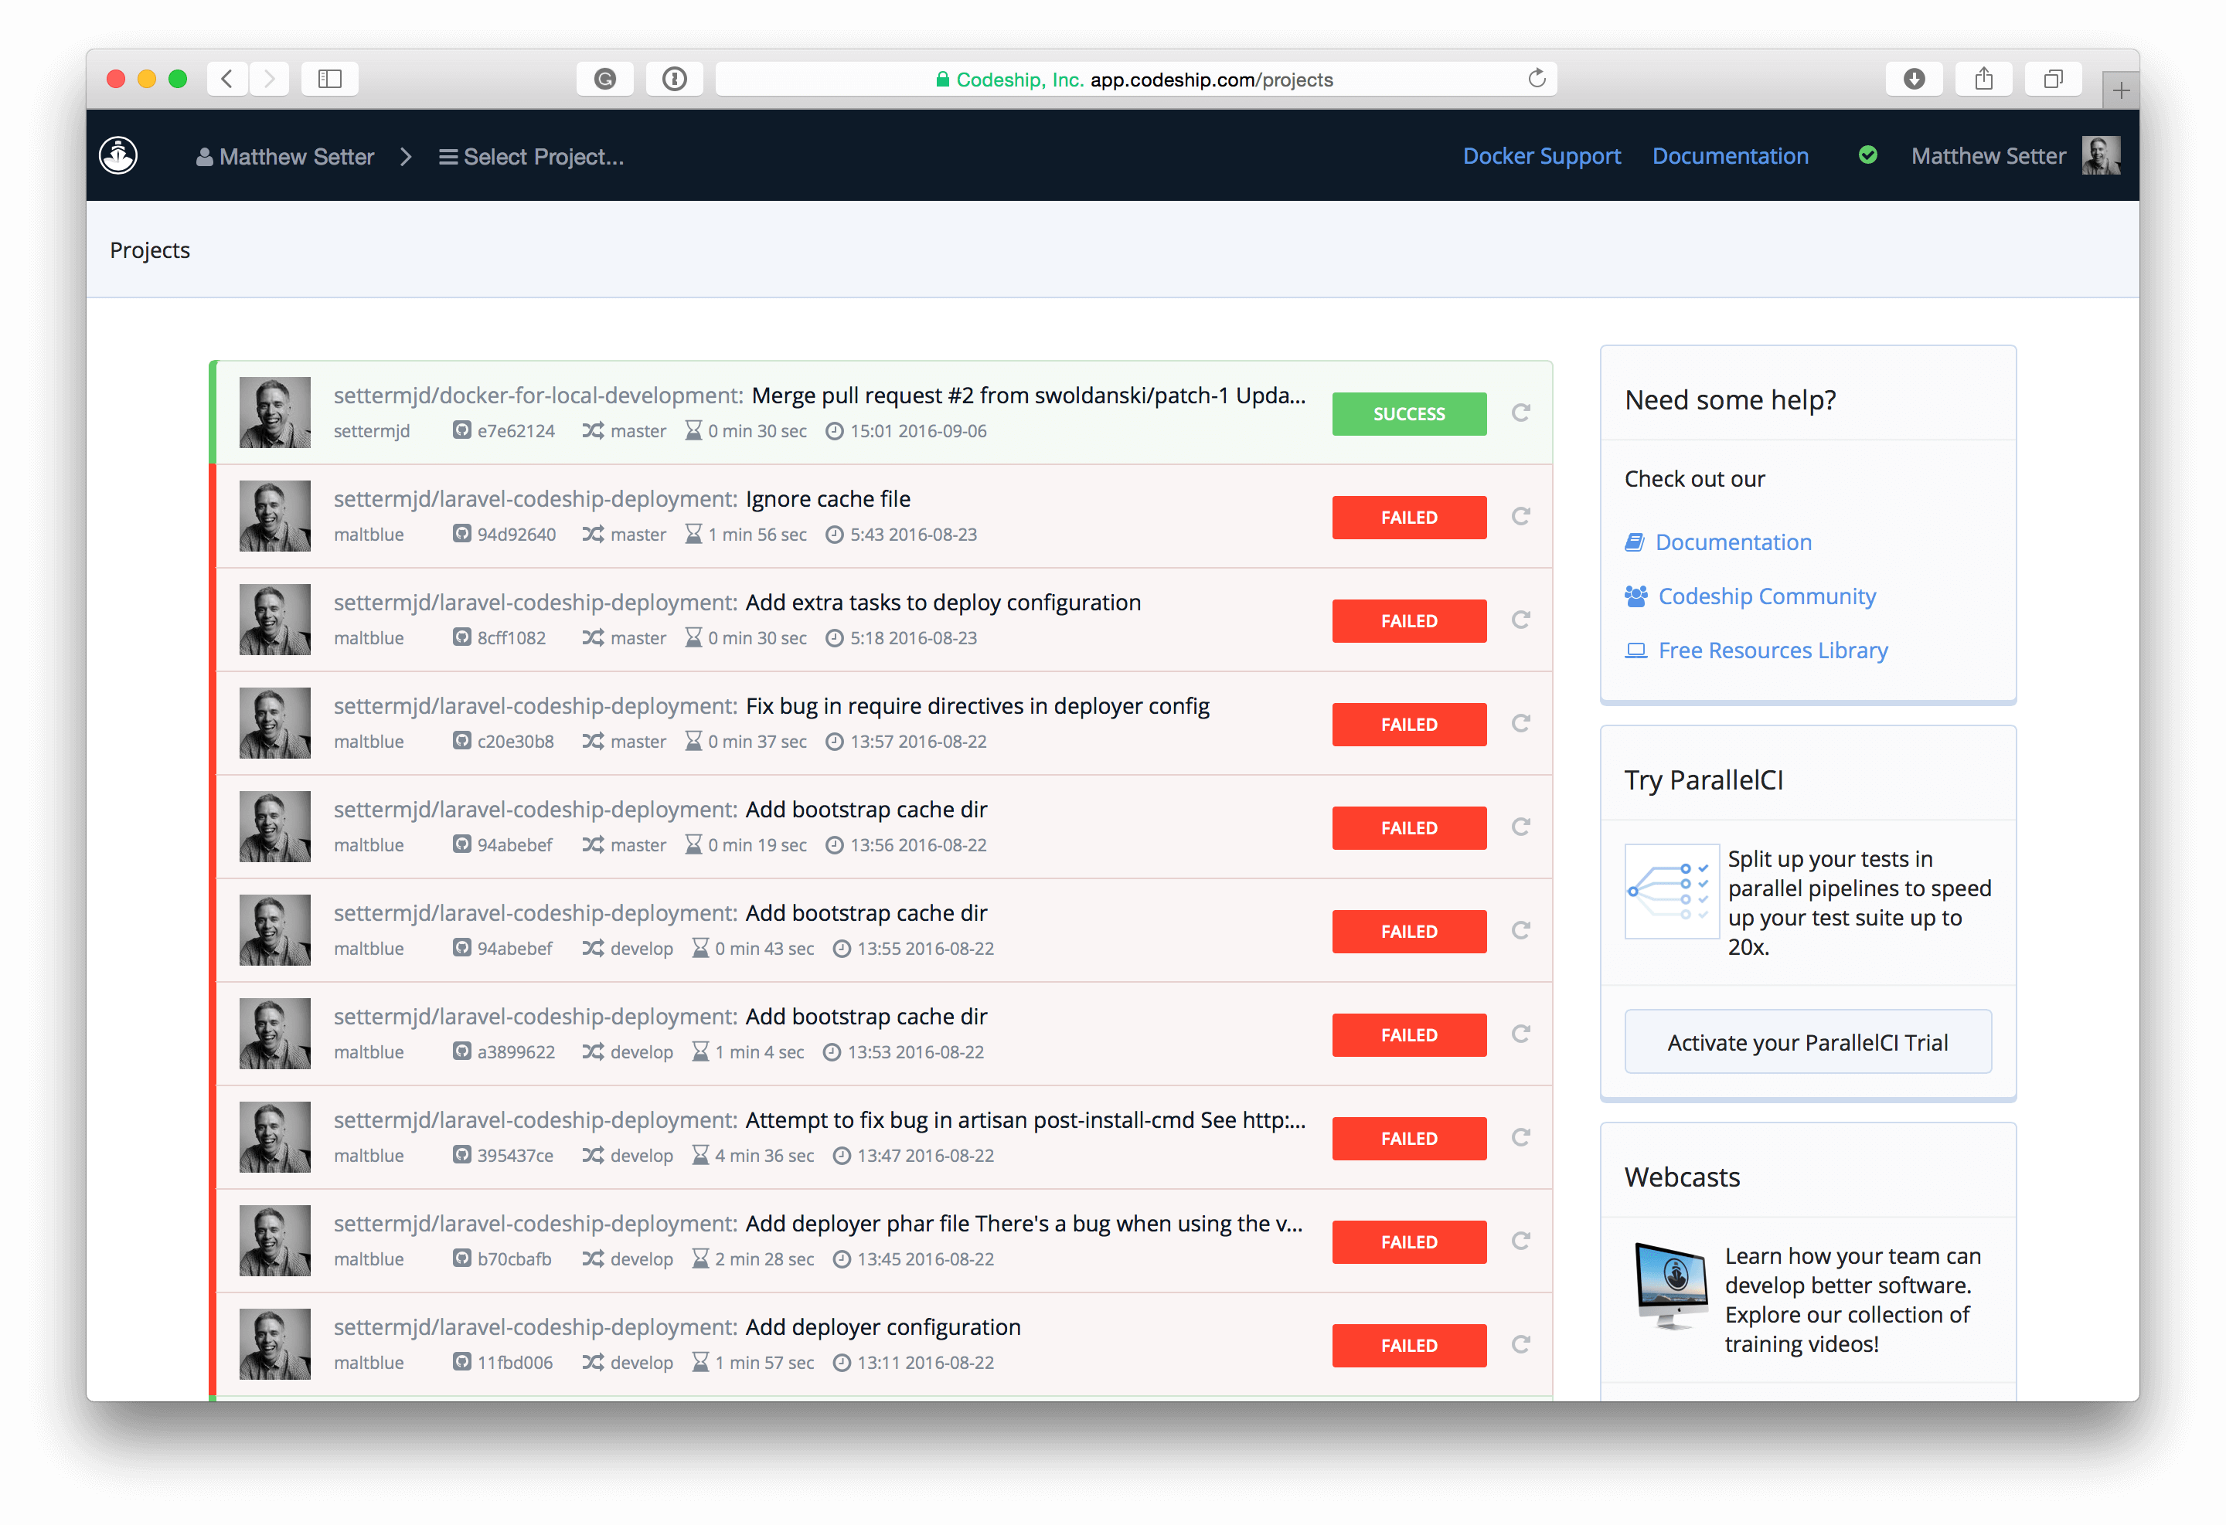
Task: Restart the 'Fix bug in require directives' build
Action: pos(1520,724)
